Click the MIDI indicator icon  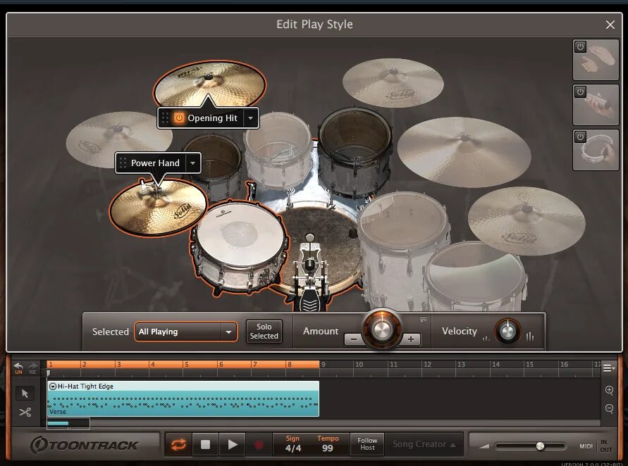pyautogui.click(x=586, y=445)
